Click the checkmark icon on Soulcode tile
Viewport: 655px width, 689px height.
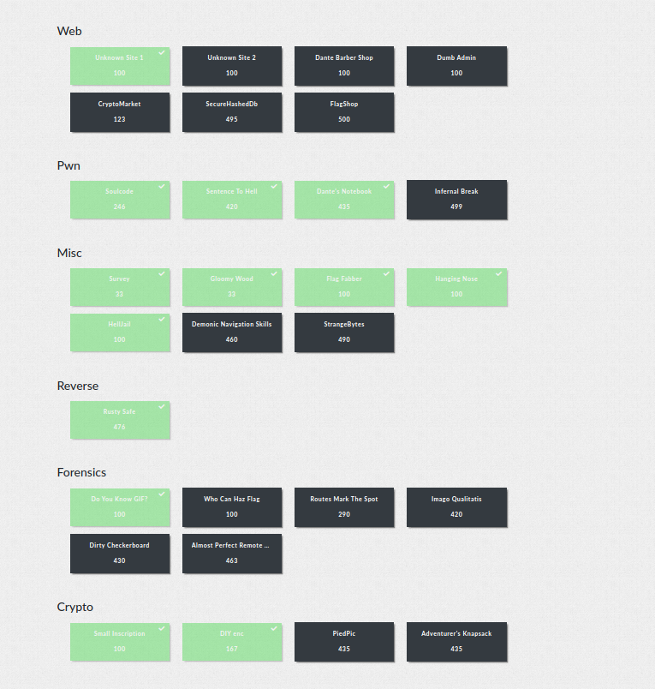point(162,187)
